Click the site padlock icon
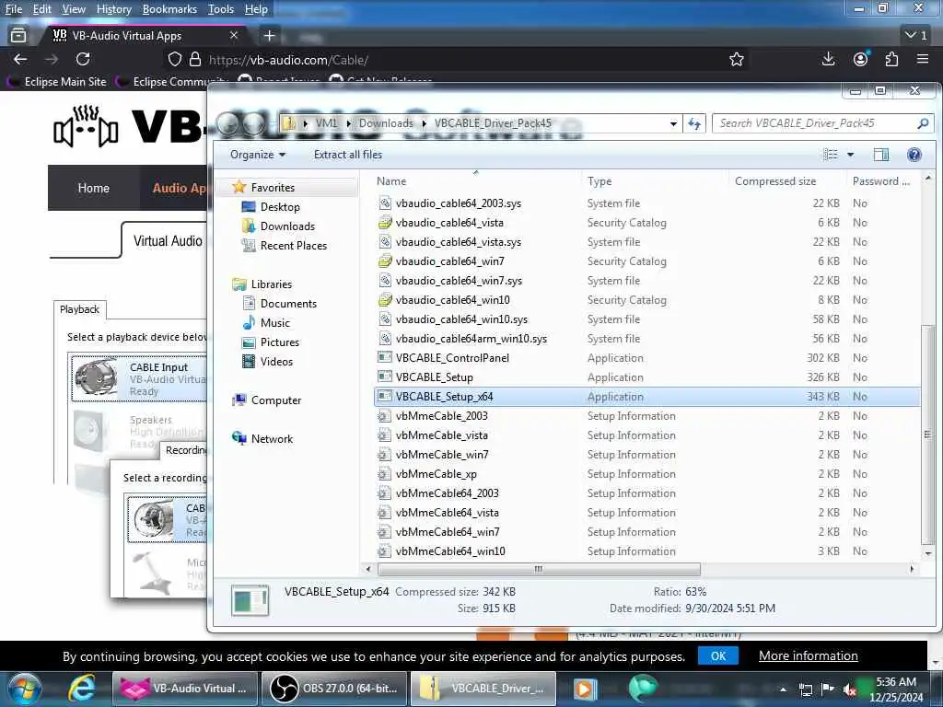Screen dimensions: 943x707 pyautogui.click(x=195, y=60)
